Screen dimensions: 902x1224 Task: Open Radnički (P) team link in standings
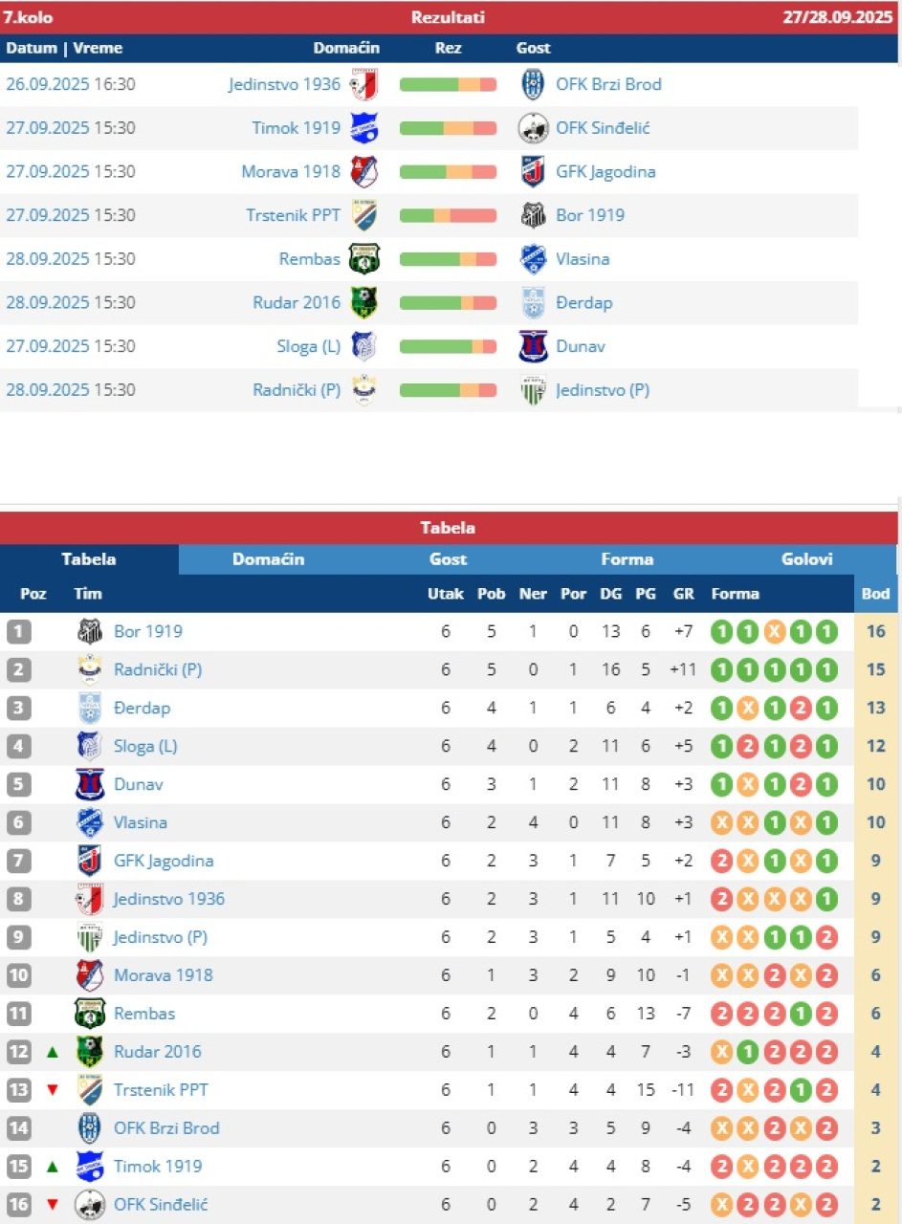pos(158,669)
